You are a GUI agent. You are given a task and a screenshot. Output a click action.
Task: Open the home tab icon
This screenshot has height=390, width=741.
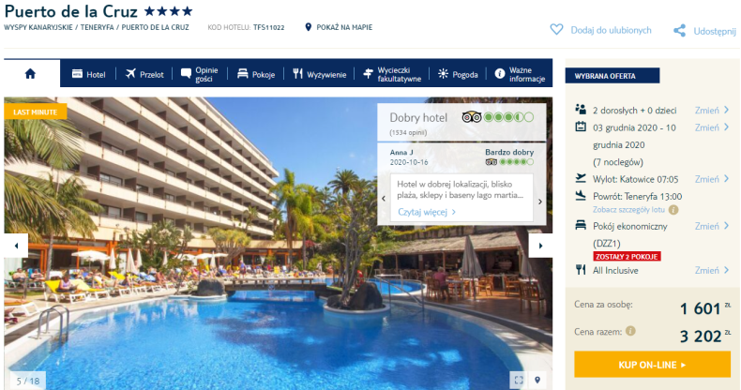30,74
